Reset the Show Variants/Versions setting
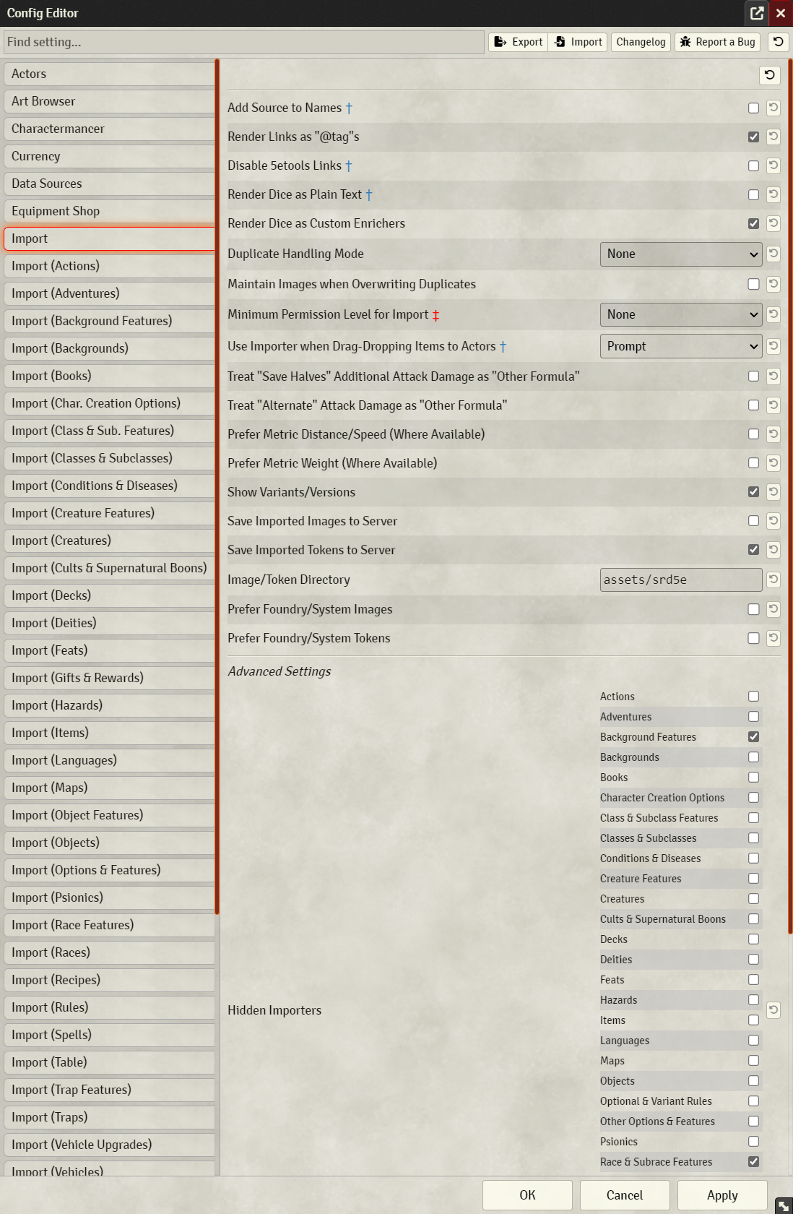 pos(773,492)
